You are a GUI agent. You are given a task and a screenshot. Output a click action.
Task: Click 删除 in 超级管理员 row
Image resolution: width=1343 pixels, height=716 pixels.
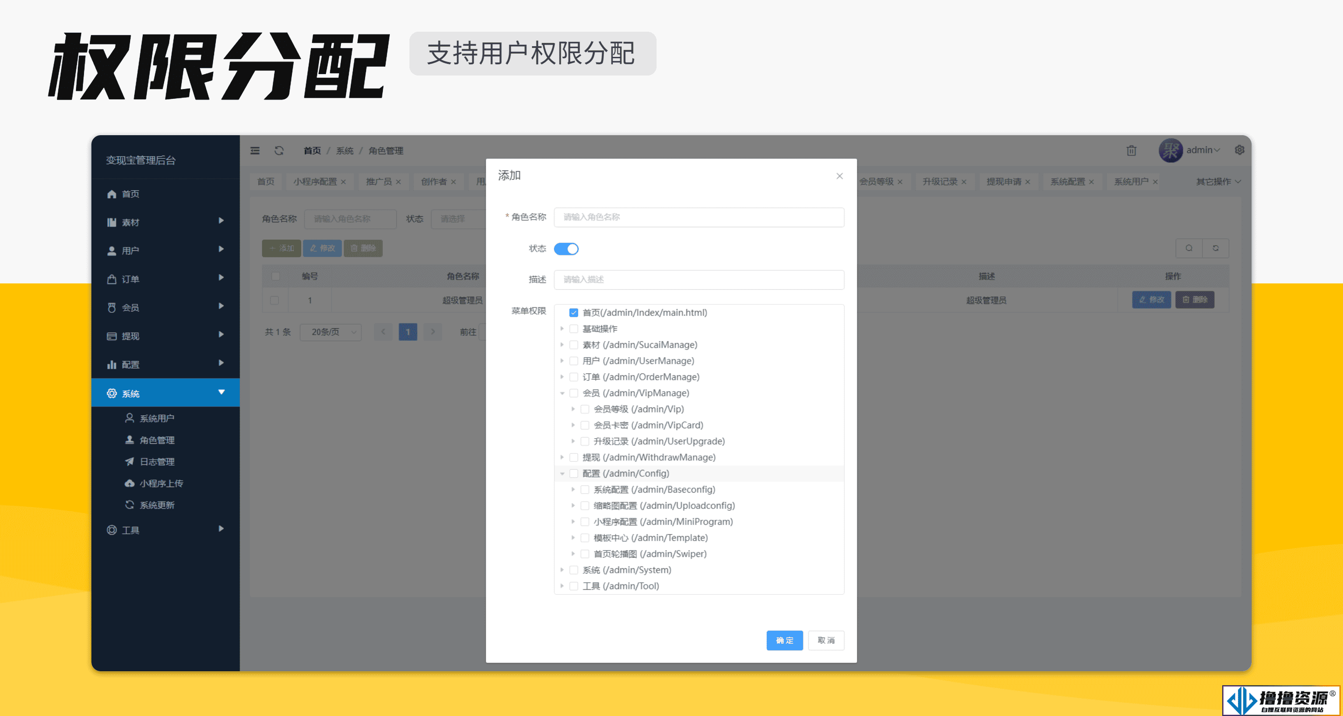(x=1194, y=300)
